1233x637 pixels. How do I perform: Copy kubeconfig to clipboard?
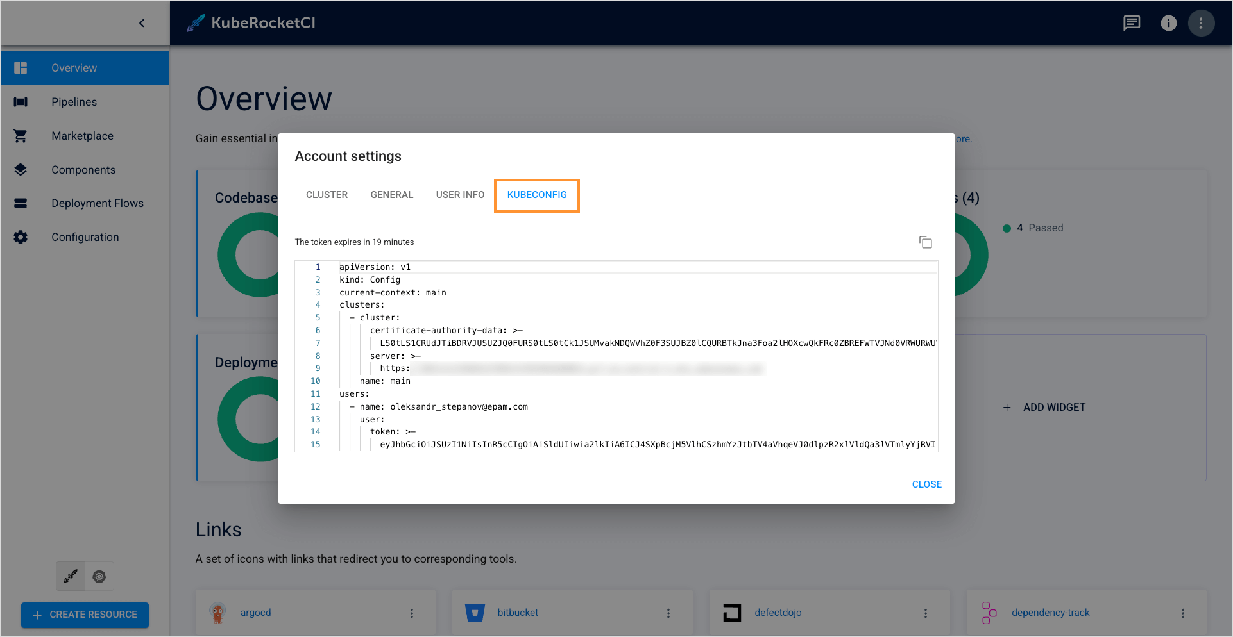[x=925, y=242]
